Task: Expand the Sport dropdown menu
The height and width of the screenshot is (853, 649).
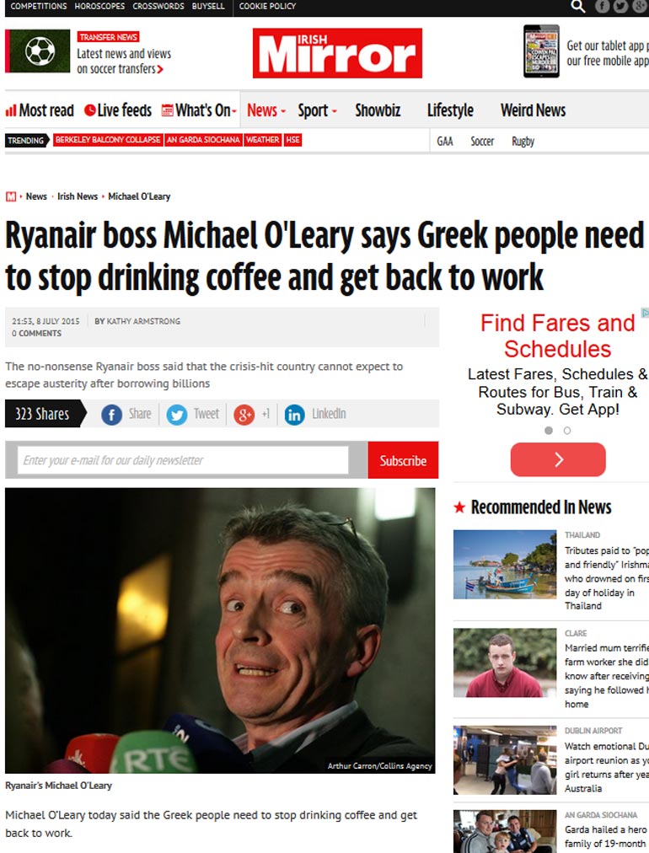Action: tap(317, 110)
